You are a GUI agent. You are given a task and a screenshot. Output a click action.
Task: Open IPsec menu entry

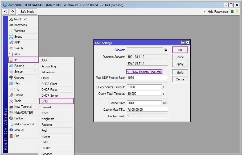pyautogui.click(x=56, y=113)
